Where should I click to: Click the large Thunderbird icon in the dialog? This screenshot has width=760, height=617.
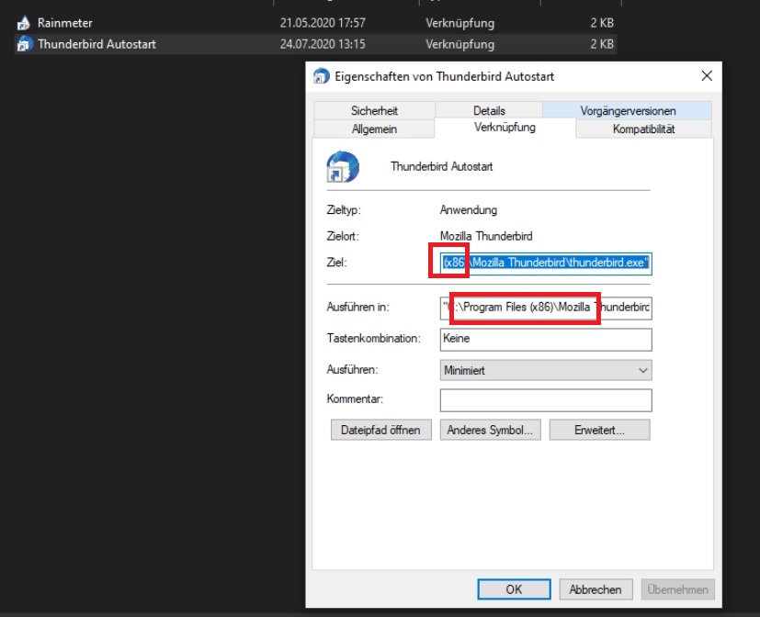[342, 167]
